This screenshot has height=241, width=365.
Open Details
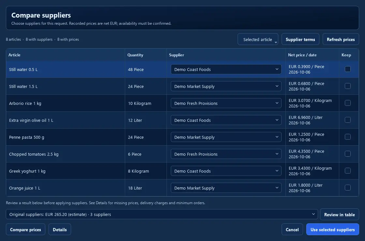(x=60, y=230)
